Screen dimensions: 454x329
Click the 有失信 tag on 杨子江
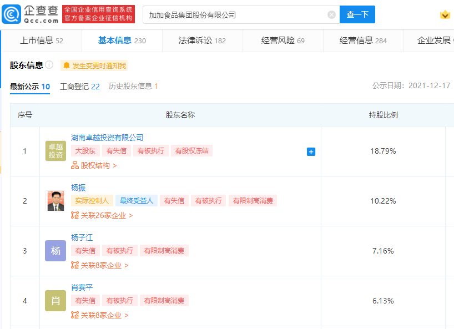click(85, 251)
